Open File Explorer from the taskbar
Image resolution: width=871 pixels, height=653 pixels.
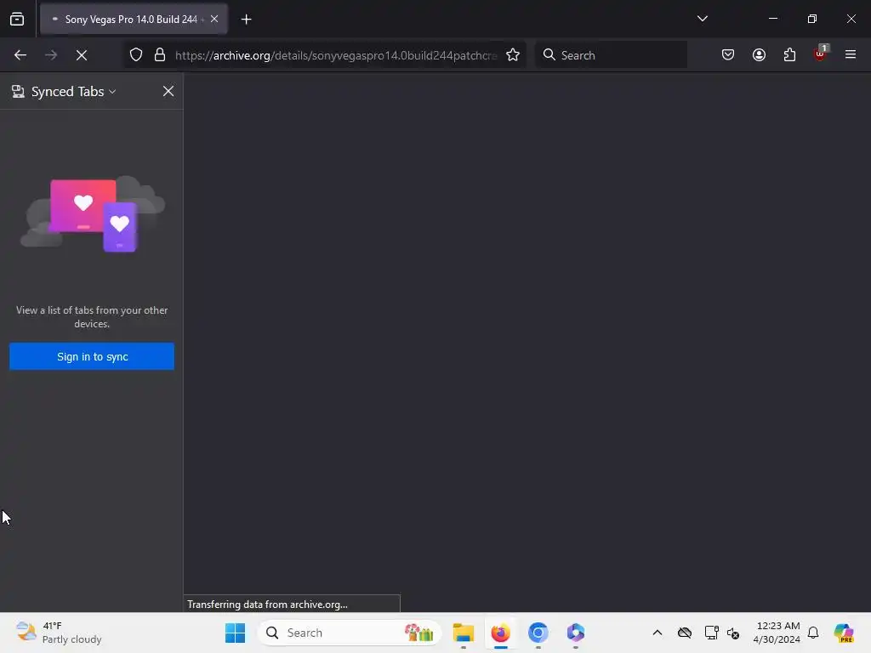click(x=464, y=633)
